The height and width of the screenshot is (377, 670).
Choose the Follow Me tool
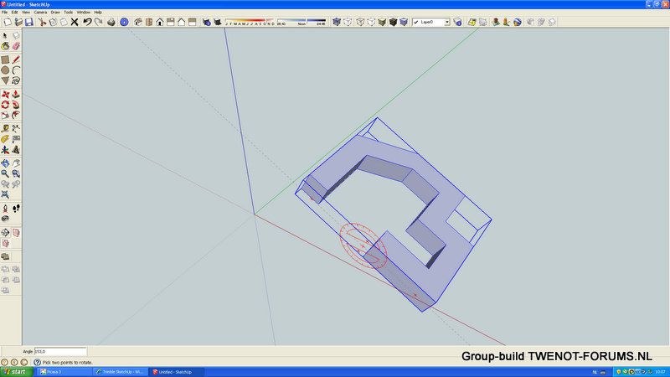pyautogui.click(x=16, y=105)
